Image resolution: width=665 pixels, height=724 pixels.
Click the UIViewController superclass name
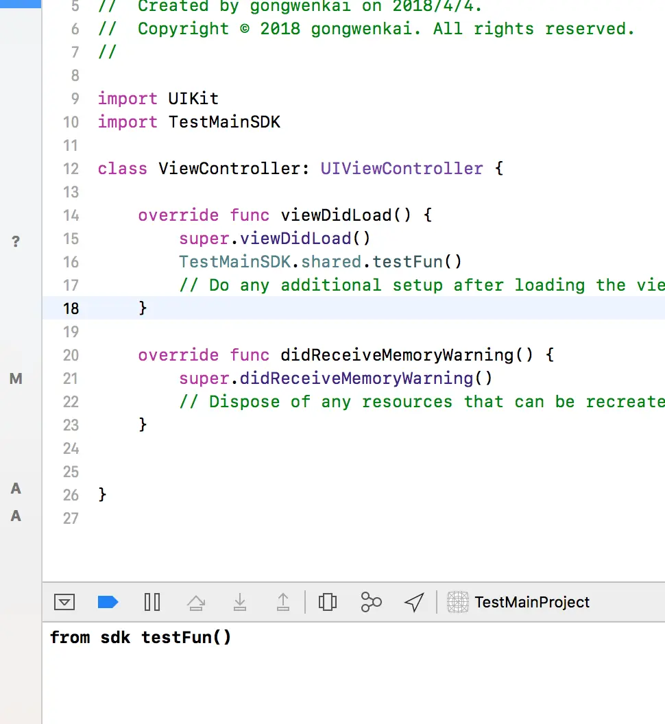coord(402,169)
